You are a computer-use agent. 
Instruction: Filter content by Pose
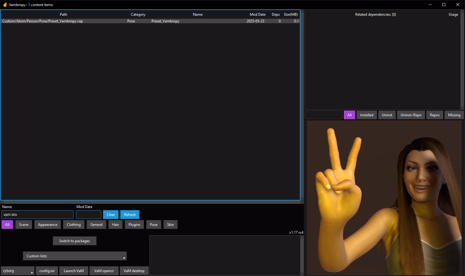click(x=154, y=225)
